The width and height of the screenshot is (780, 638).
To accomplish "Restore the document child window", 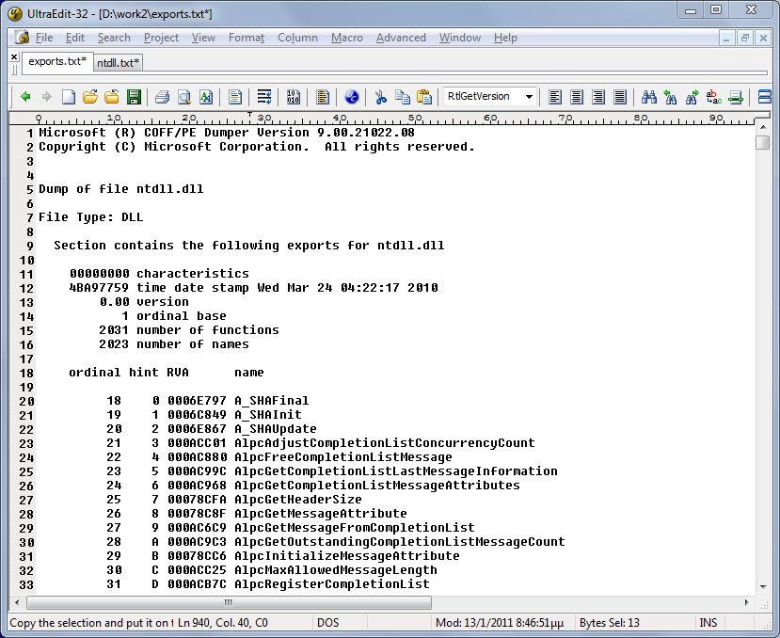I will click(x=744, y=38).
